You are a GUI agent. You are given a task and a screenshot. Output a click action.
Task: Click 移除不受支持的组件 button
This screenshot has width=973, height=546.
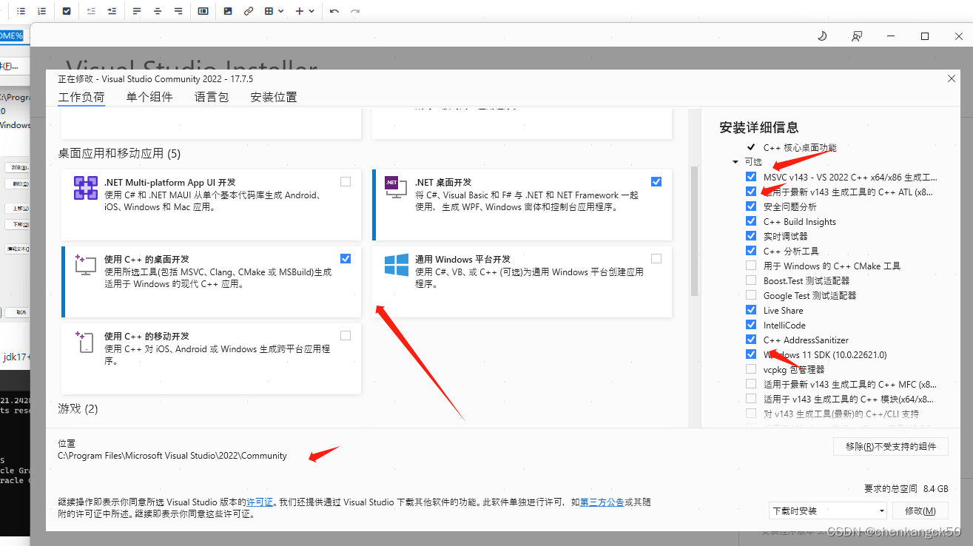[x=890, y=446]
